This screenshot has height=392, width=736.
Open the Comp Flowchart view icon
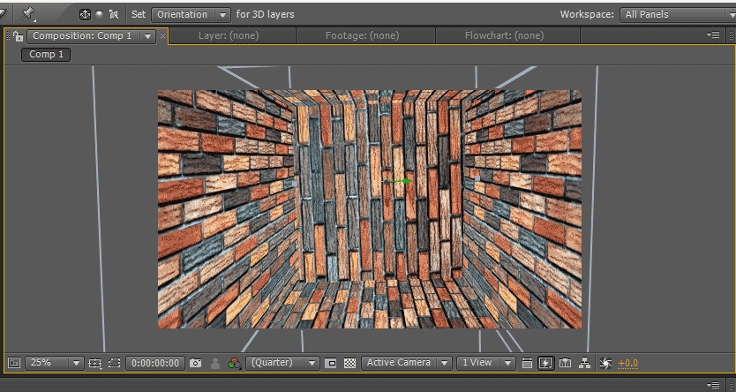click(x=584, y=363)
